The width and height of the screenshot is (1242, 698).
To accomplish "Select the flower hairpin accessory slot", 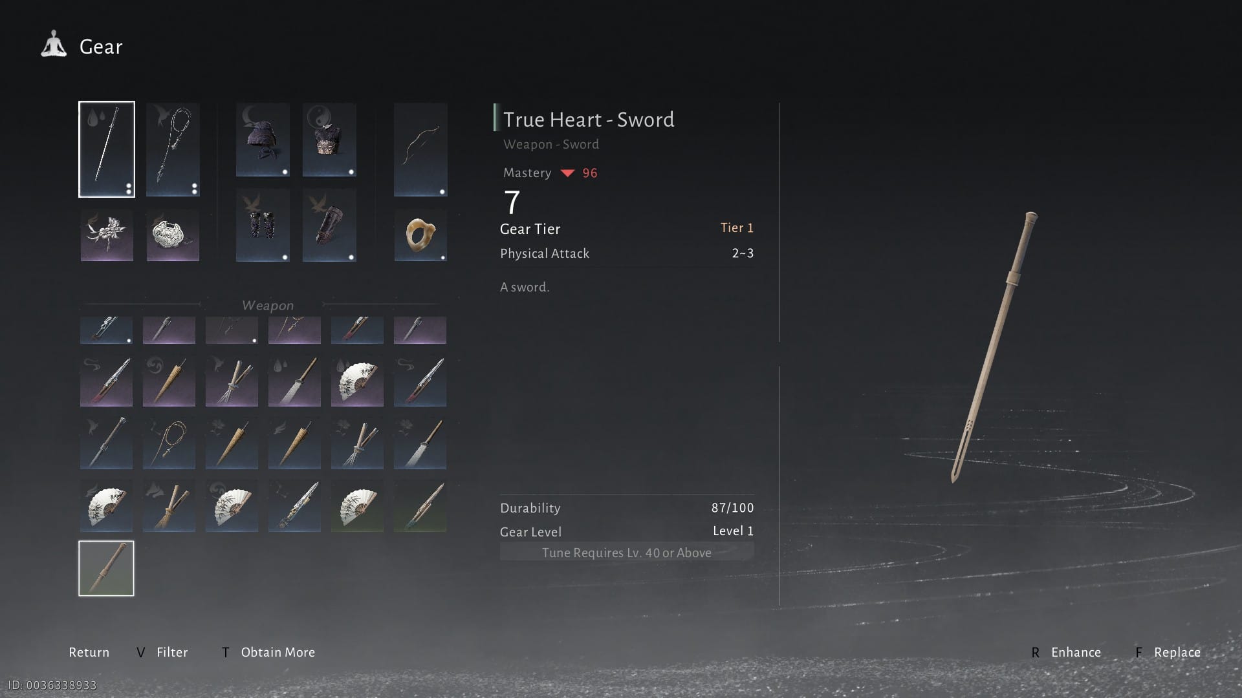I will point(107,235).
